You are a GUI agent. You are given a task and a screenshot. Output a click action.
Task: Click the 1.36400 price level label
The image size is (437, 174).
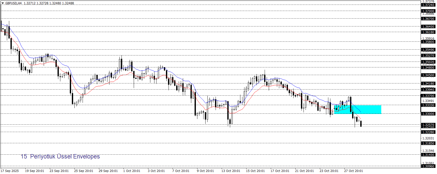[x=428, y=27]
